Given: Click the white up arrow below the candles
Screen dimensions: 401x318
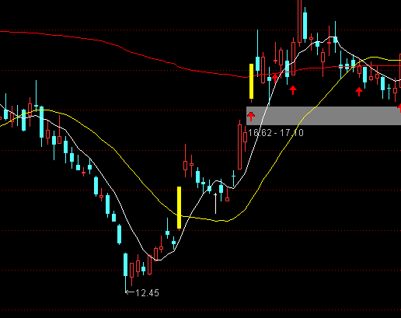Looking at the screenshot, I should (x=215, y=203).
